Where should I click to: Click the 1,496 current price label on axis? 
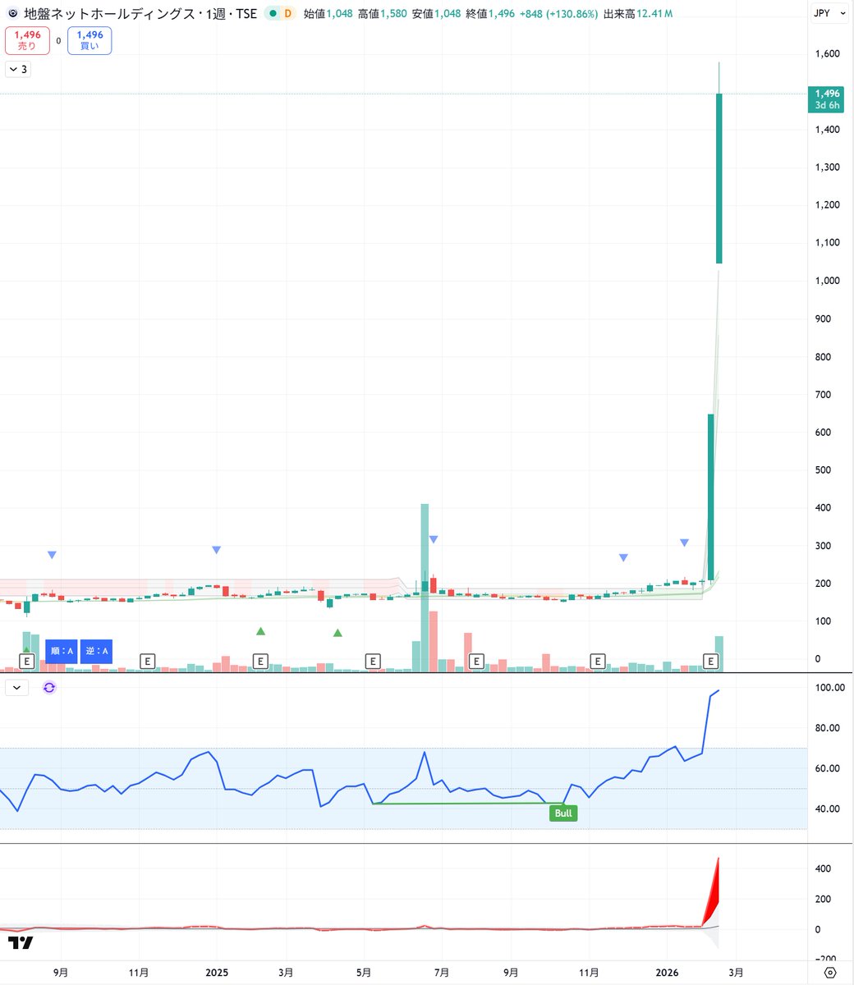click(827, 94)
